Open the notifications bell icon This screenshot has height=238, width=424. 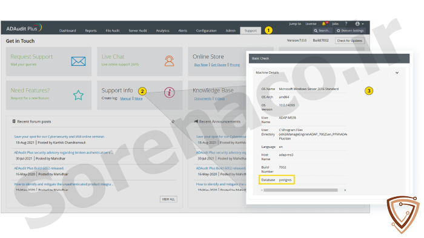[x=324, y=24]
